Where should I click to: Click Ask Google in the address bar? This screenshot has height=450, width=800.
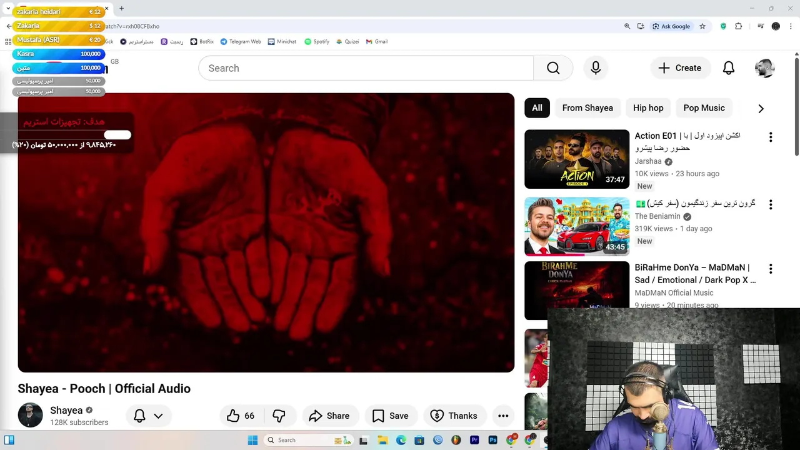671,26
